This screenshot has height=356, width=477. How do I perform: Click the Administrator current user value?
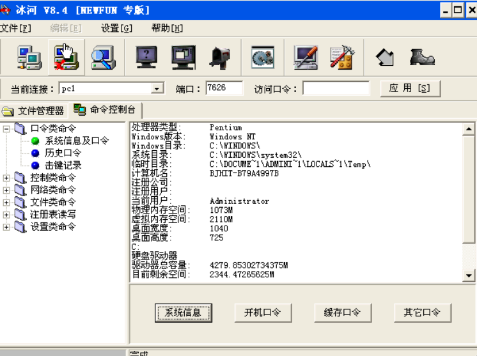(x=239, y=201)
